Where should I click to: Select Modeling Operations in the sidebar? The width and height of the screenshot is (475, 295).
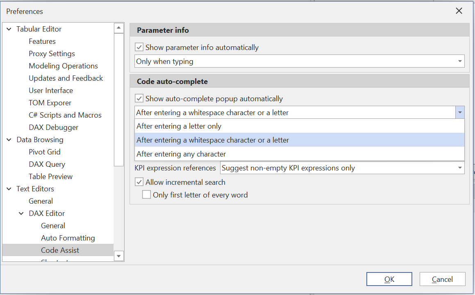click(x=63, y=66)
